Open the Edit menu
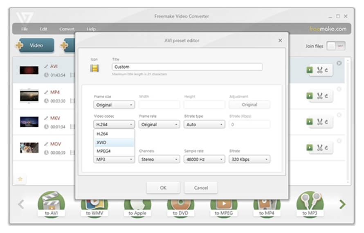 [x=43, y=29]
